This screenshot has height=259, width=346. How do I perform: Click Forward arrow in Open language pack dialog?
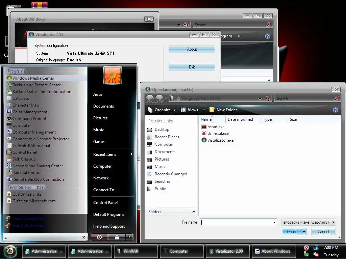point(159,98)
